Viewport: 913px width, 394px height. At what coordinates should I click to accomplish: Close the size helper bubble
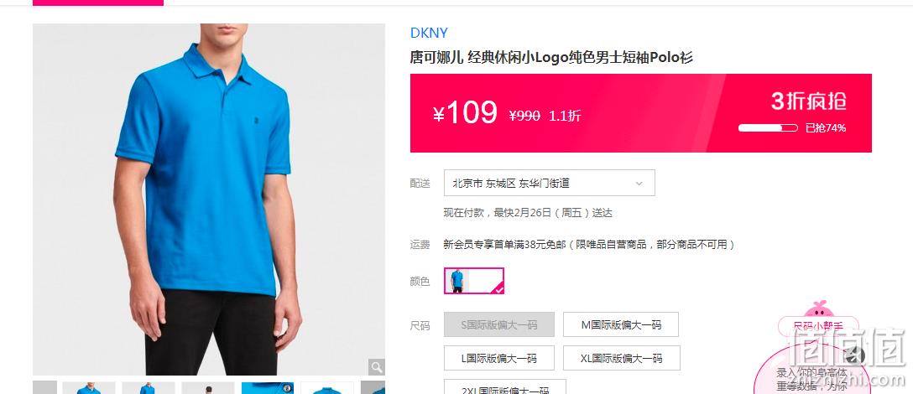click(854, 355)
